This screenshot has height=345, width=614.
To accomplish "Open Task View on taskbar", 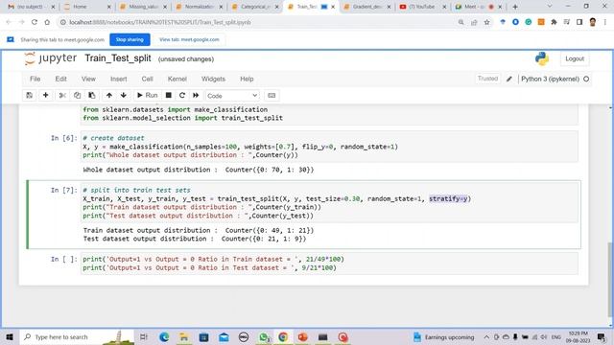I will tap(144, 336).
